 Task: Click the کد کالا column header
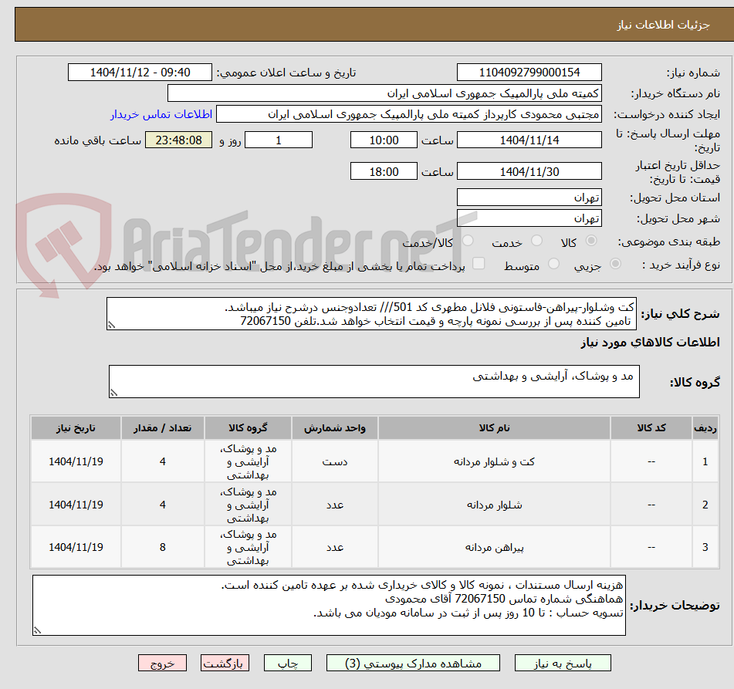(651, 427)
